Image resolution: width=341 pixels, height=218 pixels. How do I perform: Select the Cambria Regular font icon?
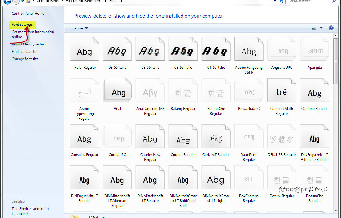(x=315, y=90)
